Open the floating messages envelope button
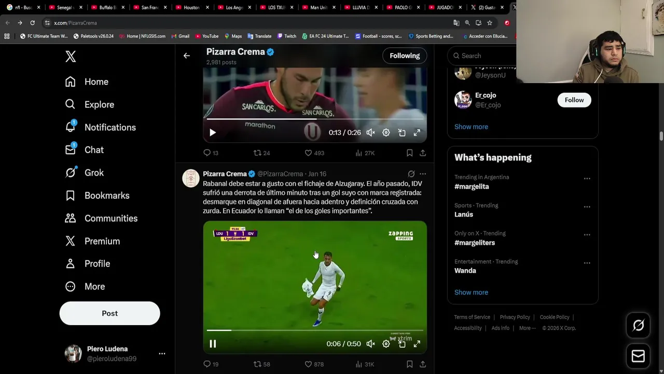 click(638, 356)
